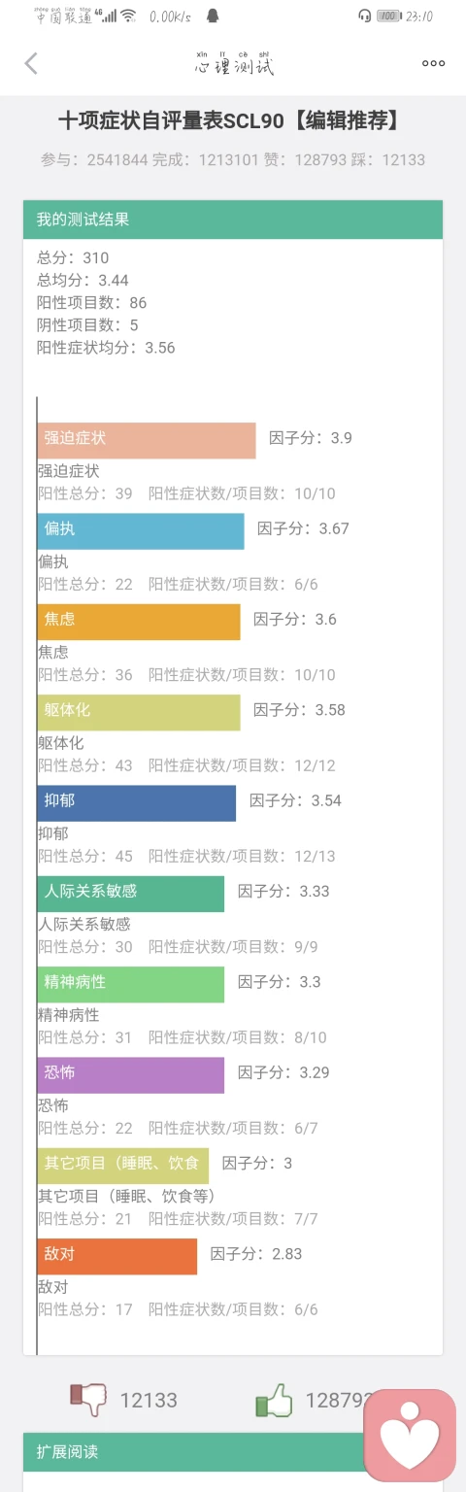Open the three-dots more menu
466x1492 pixels.
click(x=433, y=63)
